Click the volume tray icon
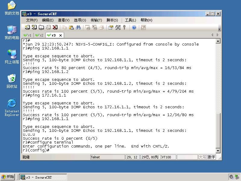This screenshot has width=241, height=181. point(231,177)
